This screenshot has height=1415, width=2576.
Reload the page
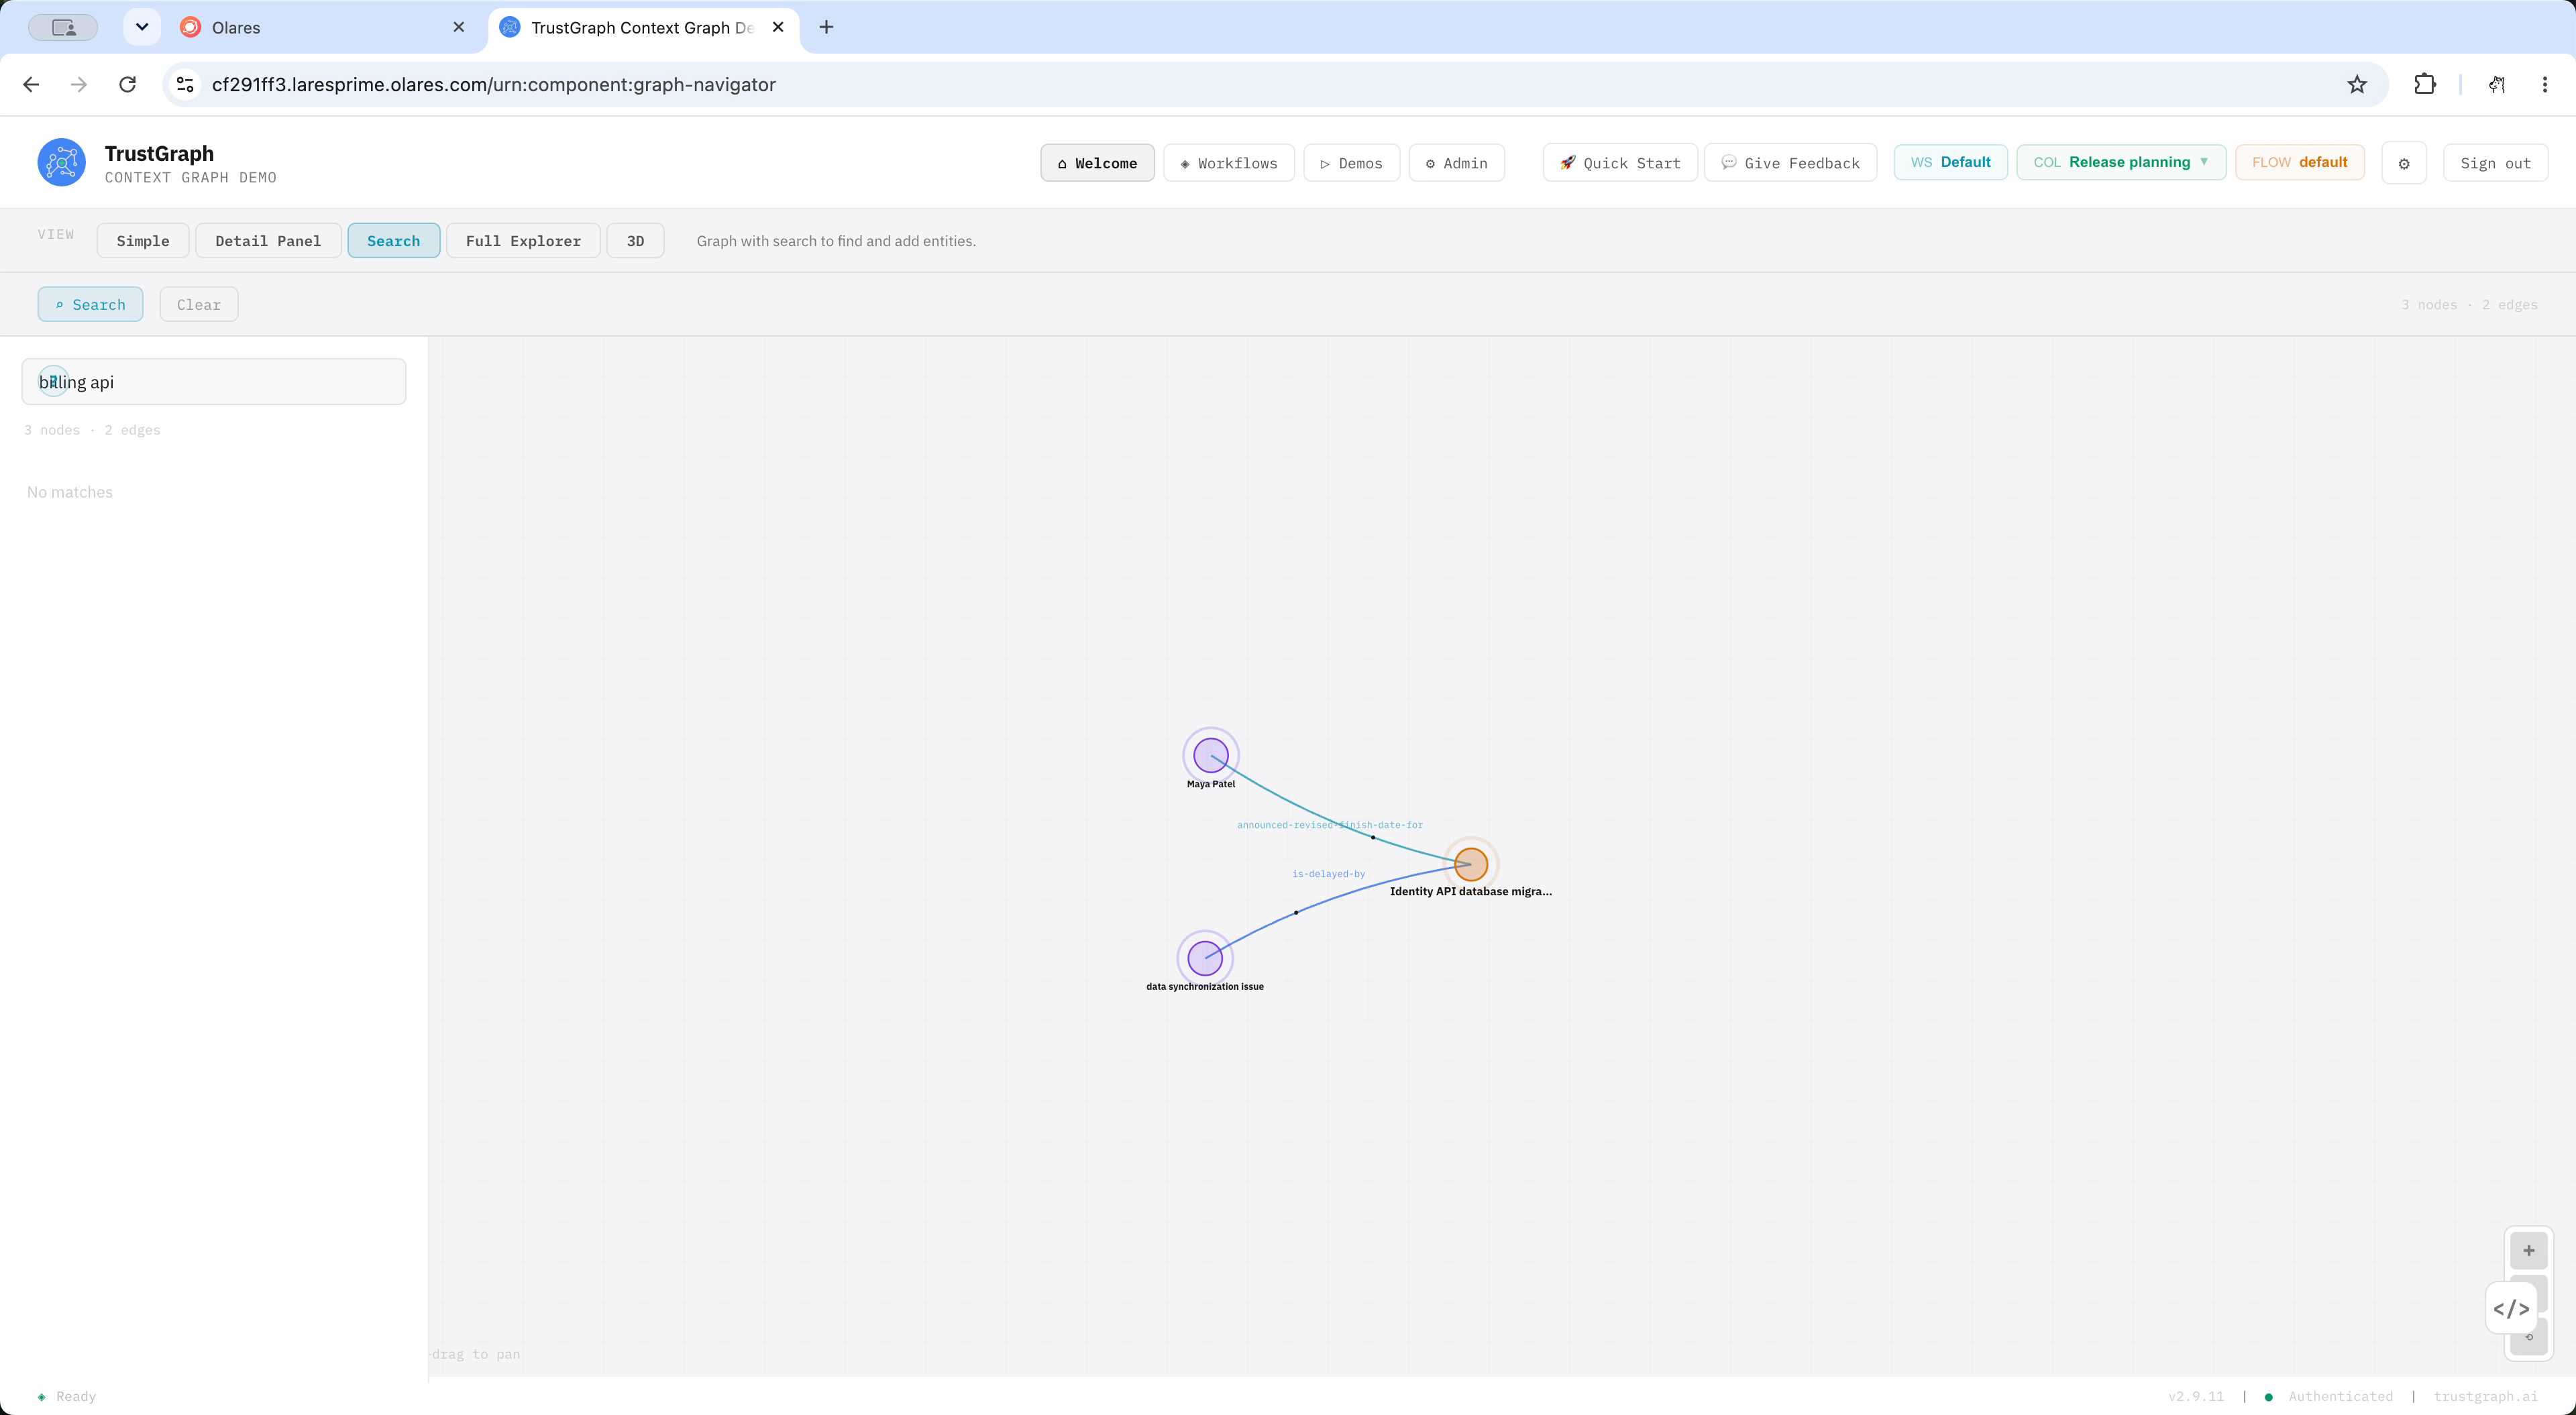(x=127, y=85)
